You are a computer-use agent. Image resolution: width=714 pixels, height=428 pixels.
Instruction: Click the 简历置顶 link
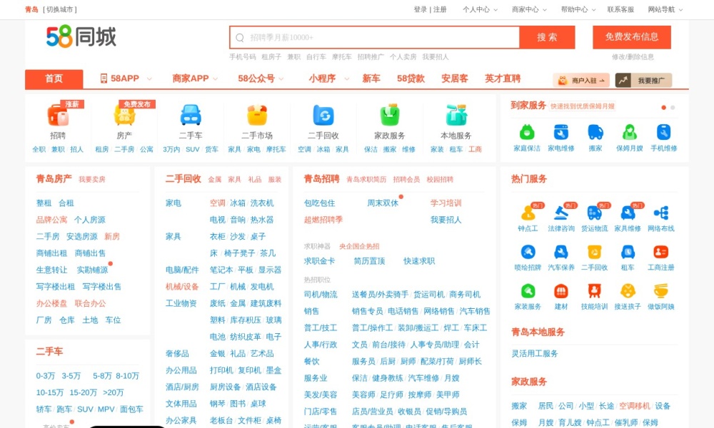point(369,261)
